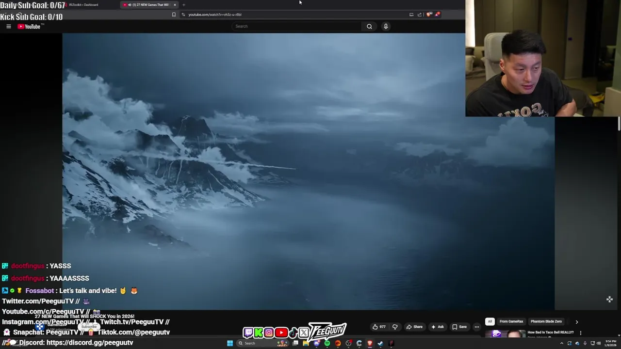621x349 pixels.
Task: Select the All filter chip
Action: tap(490, 321)
